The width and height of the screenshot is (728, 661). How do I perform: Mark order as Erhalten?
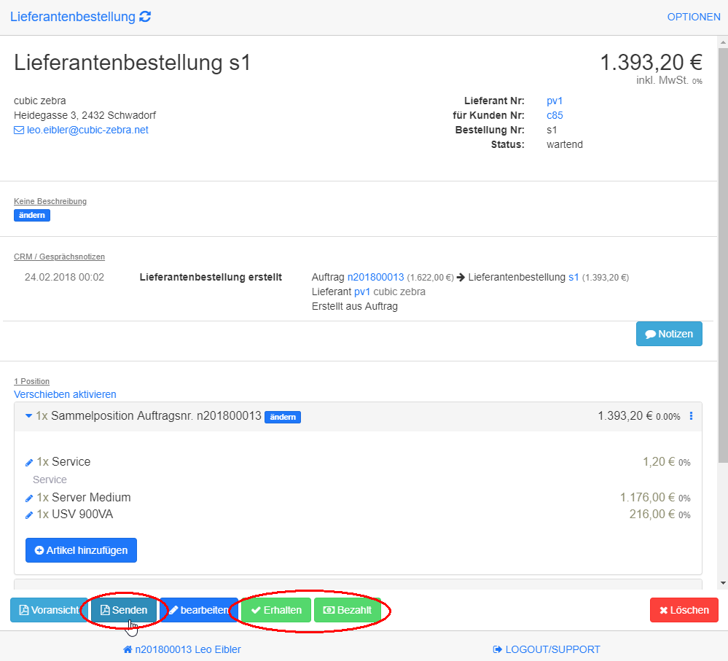click(276, 610)
